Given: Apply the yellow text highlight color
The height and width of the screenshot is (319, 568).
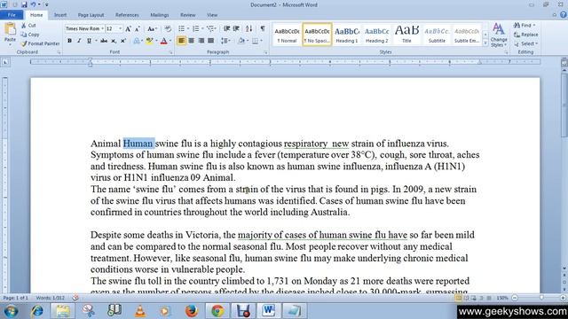Looking at the screenshot, I should [x=149, y=41].
